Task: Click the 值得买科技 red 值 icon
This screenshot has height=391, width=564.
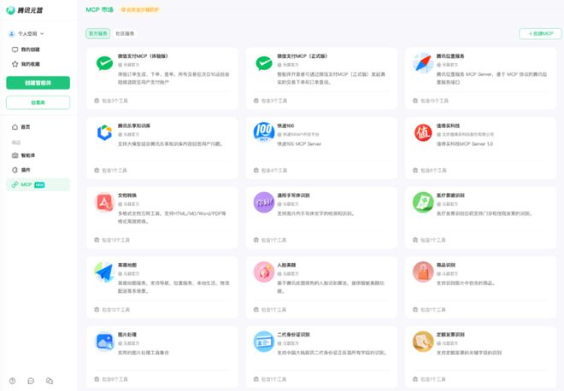Action: [423, 132]
